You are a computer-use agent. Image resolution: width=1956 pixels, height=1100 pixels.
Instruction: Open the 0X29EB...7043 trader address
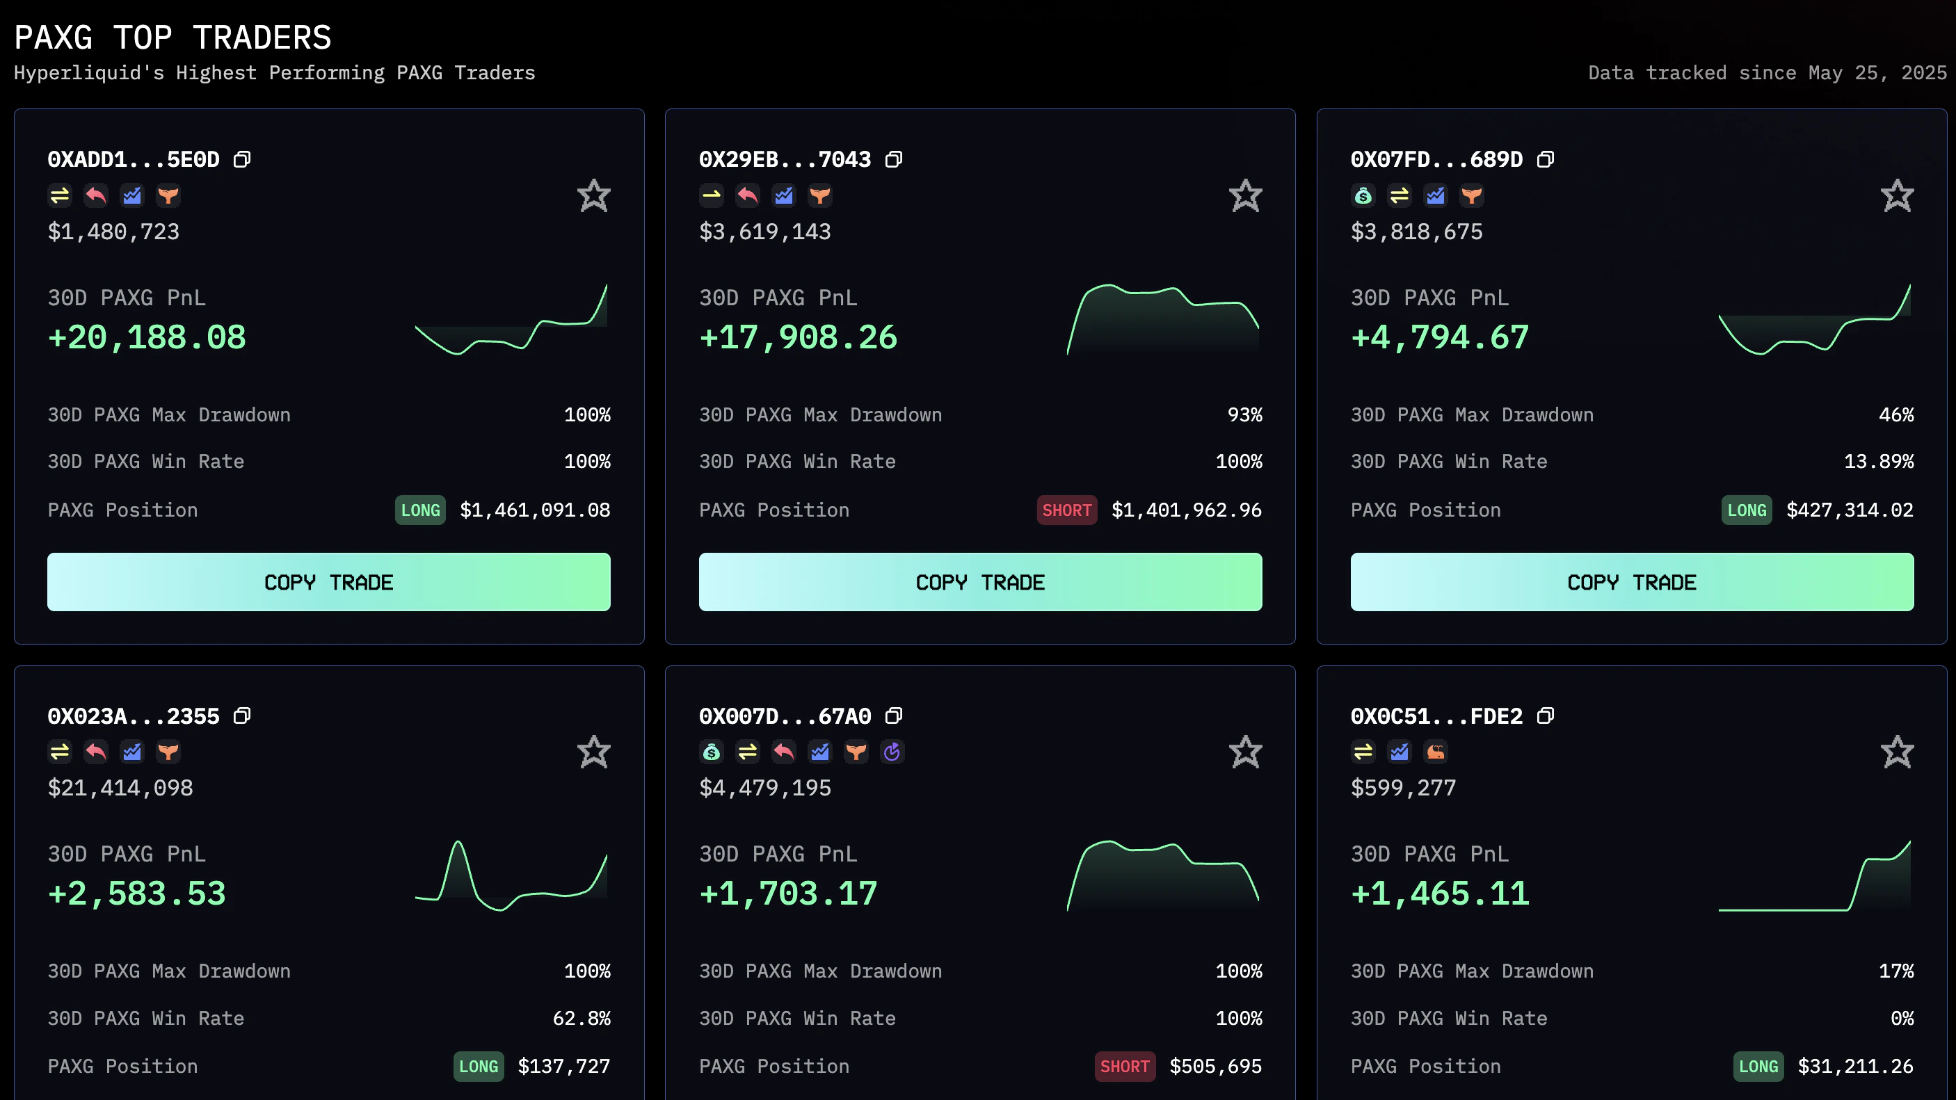785,159
